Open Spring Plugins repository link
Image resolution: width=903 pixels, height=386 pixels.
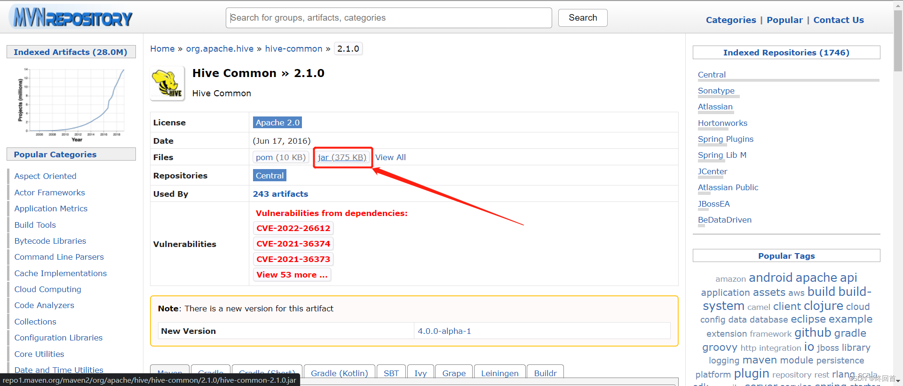click(725, 139)
